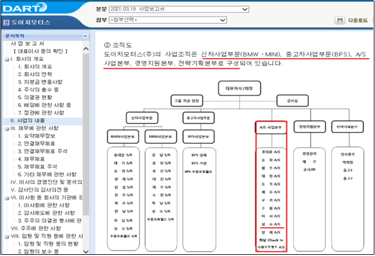Click the contents tree scrollbar thumb
The width and height of the screenshot is (375, 256).
tap(86, 134)
